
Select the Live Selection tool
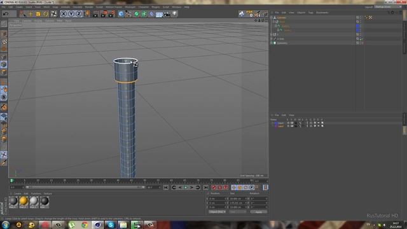tap(23, 13)
